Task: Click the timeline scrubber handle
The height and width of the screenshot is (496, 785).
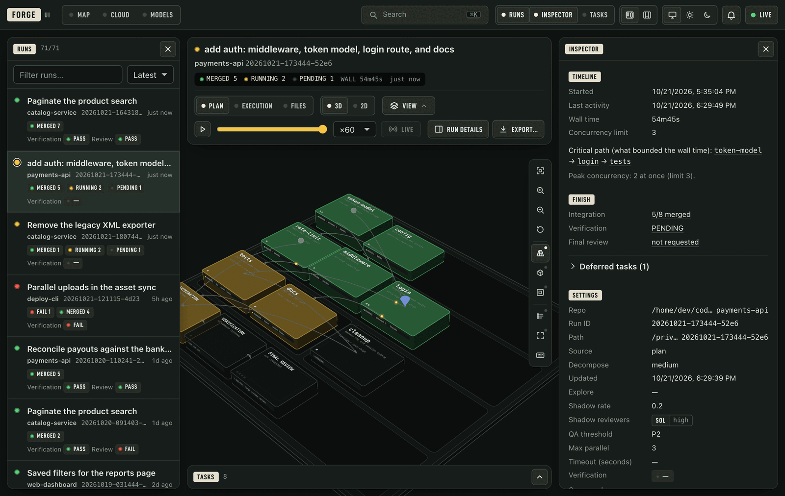Action: point(322,129)
